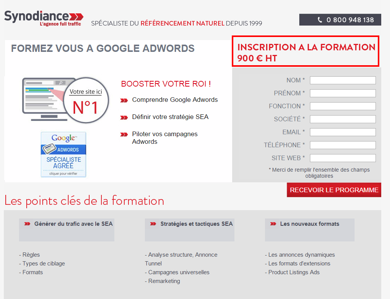
Task: Click the arrow icon beside Les nouveaux formats
Action: tap(273, 224)
